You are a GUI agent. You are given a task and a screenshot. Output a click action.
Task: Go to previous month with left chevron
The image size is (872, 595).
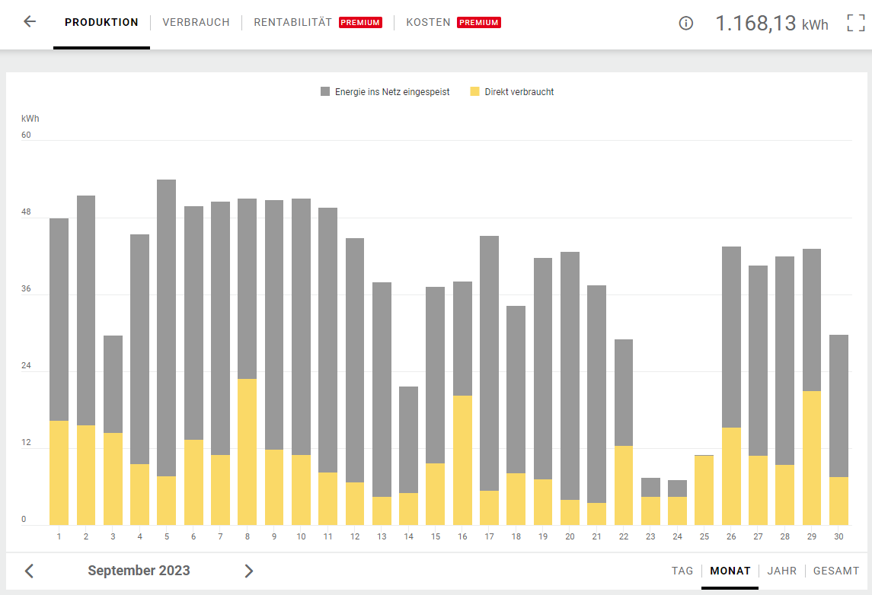click(29, 571)
